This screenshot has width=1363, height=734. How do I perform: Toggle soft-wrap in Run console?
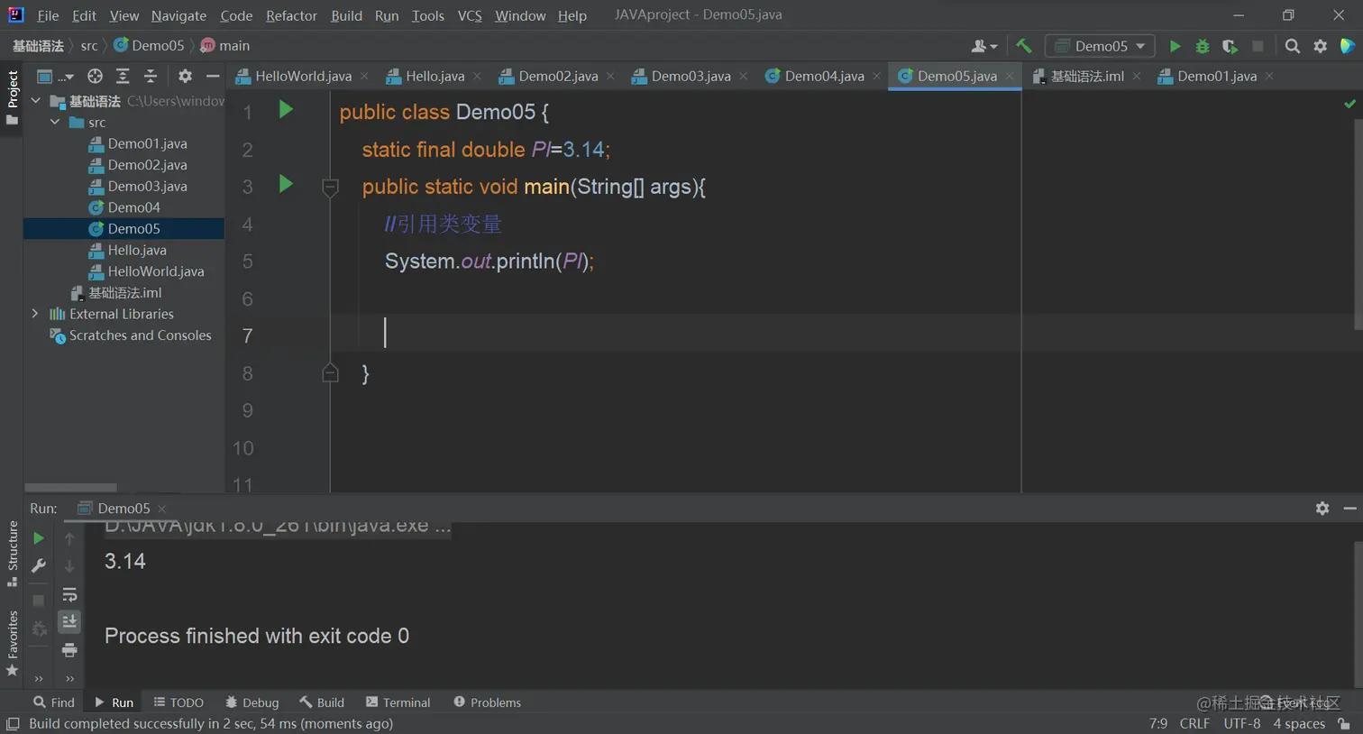coord(69,594)
